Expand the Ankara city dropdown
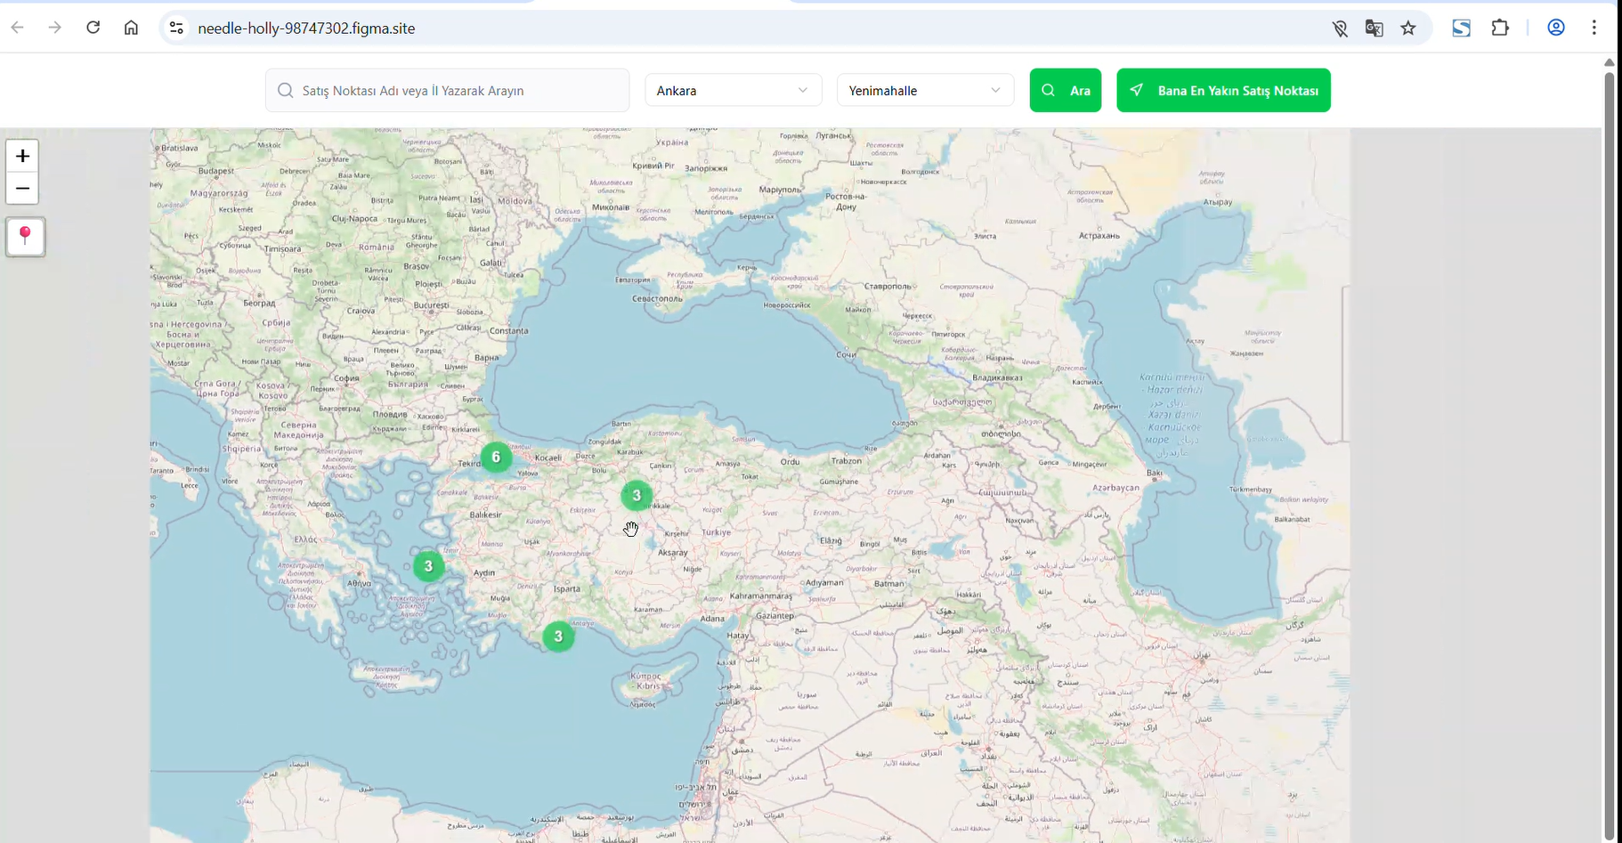Viewport: 1622px width, 843px height. [x=734, y=90]
